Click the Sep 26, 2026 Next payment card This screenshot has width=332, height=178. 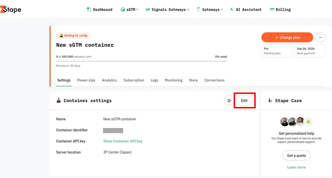(x=310, y=51)
